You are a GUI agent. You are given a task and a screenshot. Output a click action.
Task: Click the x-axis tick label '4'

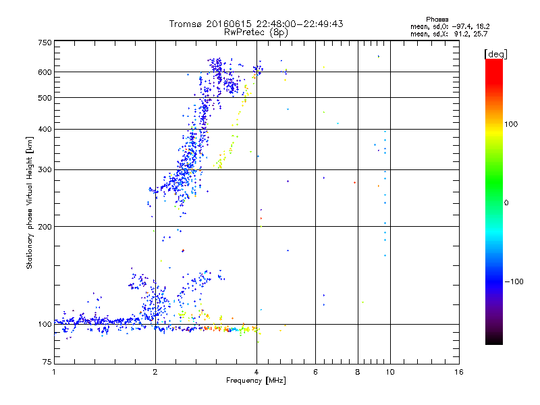coord(256,372)
